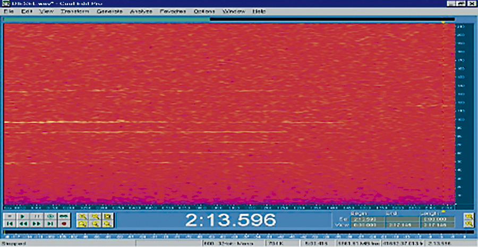This screenshot has height=247, width=478.
Task: Open the Analyze menu
Action: [x=141, y=12]
